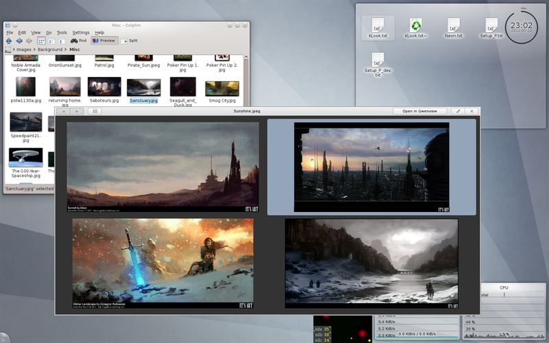Toggle the Preview button in Dolphin
This screenshot has width=549, height=343.
[104, 40]
